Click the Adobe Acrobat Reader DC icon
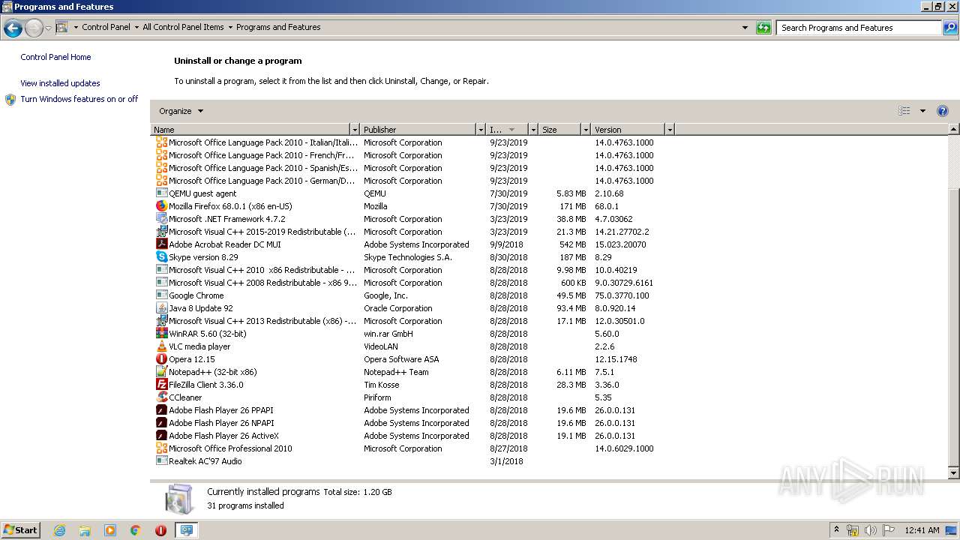 (161, 244)
